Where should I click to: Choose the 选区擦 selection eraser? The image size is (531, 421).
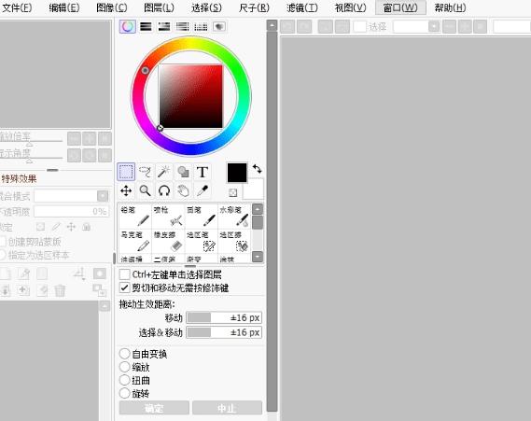click(x=234, y=241)
